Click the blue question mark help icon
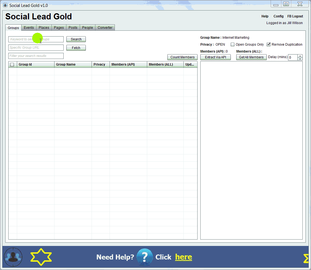 (144, 257)
